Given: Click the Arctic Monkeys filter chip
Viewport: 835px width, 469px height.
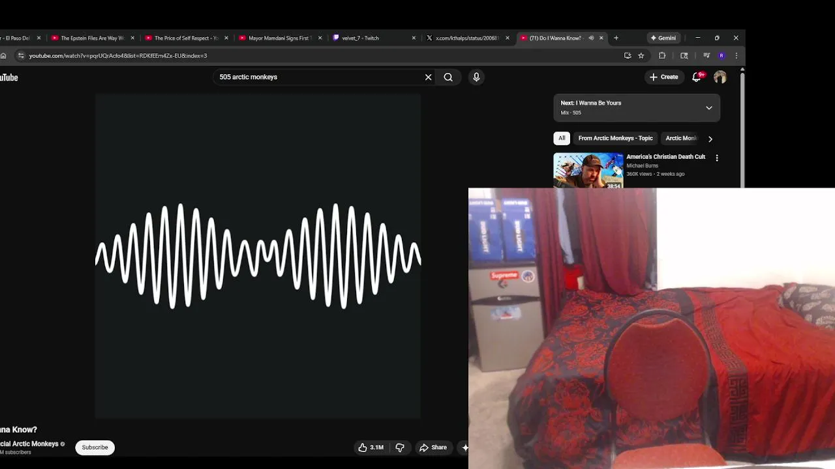Looking at the screenshot, I should tap(680, 138).
